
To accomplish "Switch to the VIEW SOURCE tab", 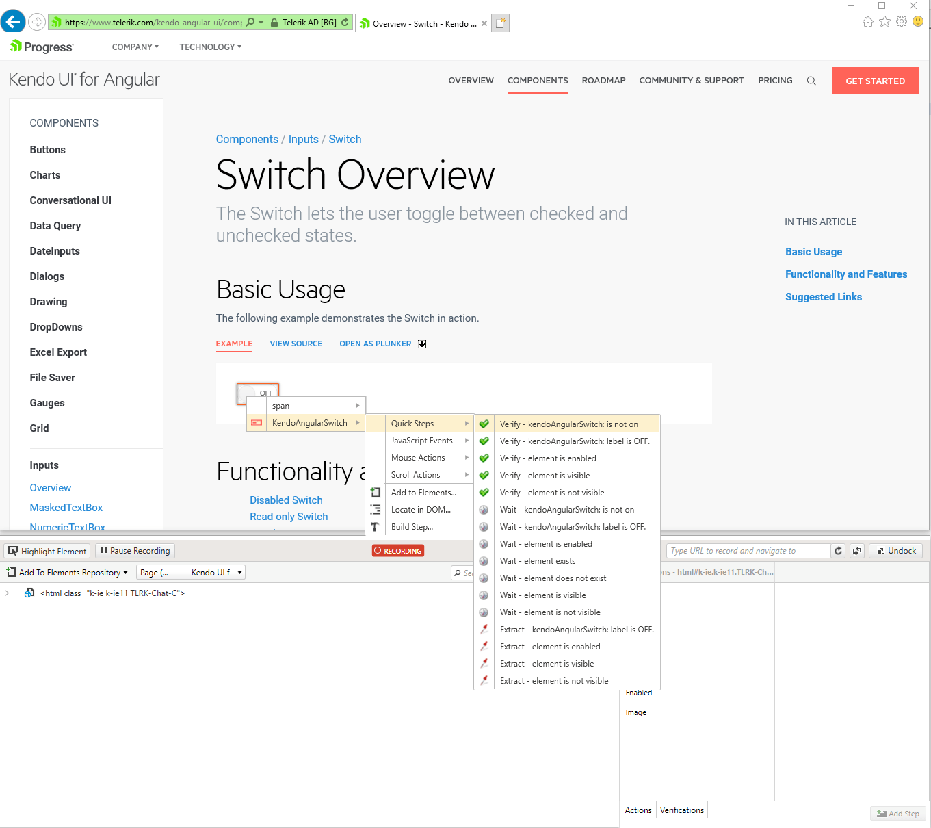I will (296, 344).
